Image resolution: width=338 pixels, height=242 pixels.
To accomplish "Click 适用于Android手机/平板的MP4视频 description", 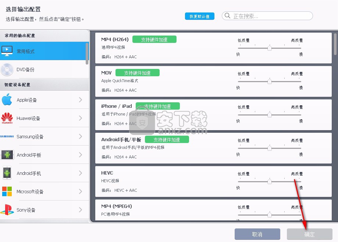I will [133, 147].
